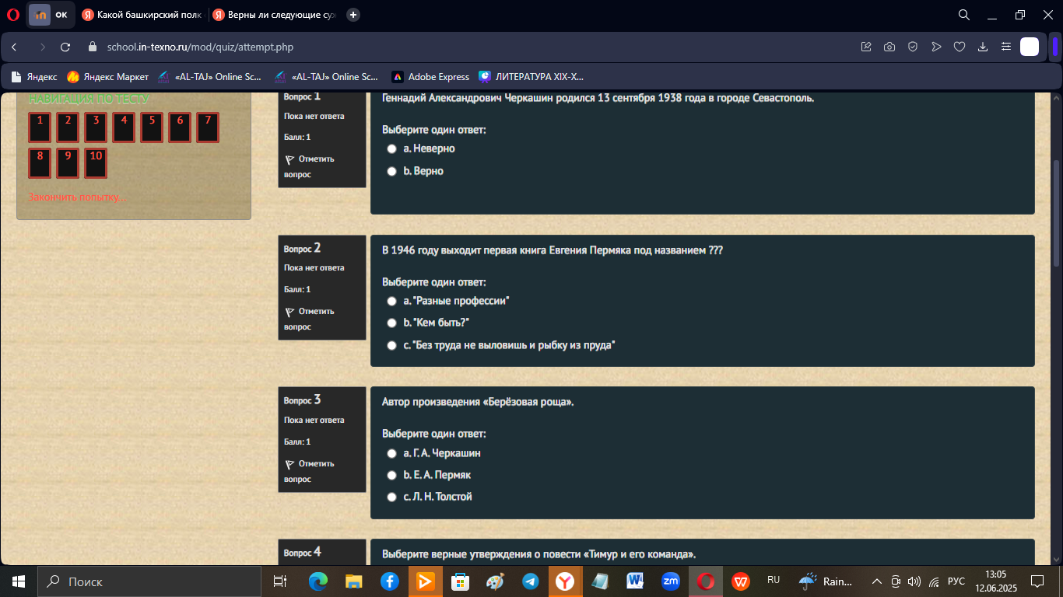The height and width of the screenshot is (597, 1063).
Task: Click the text «Берёзовая роща» question
Action: tap(478, 403)
